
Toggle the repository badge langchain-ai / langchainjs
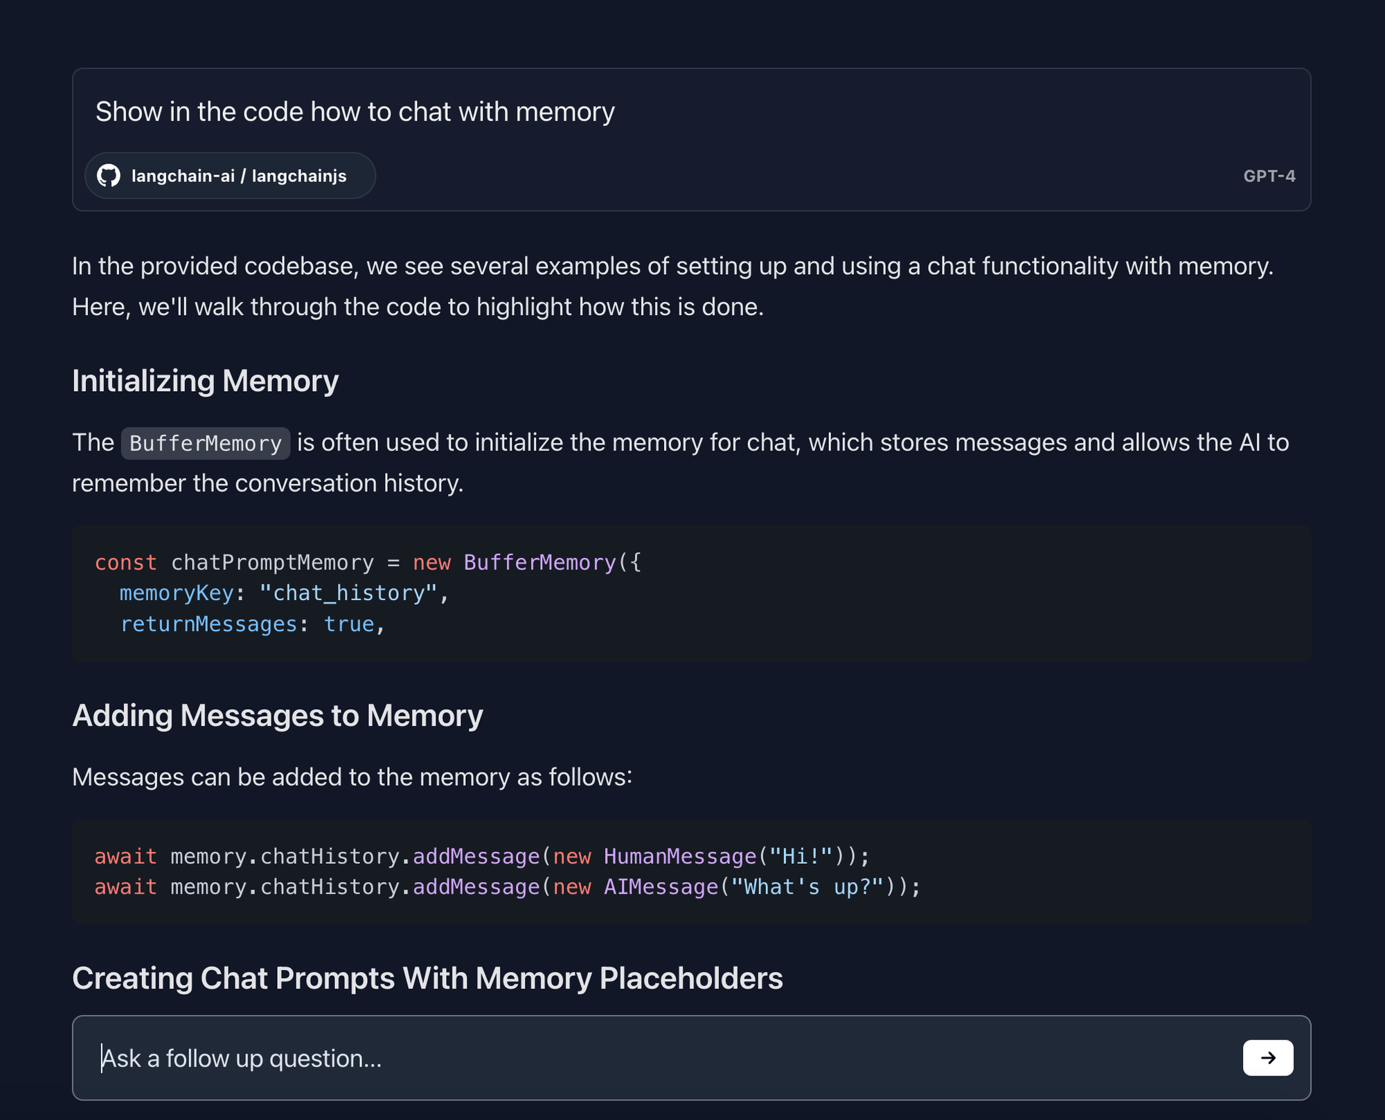pyautogui.click(x=230, y=175)
